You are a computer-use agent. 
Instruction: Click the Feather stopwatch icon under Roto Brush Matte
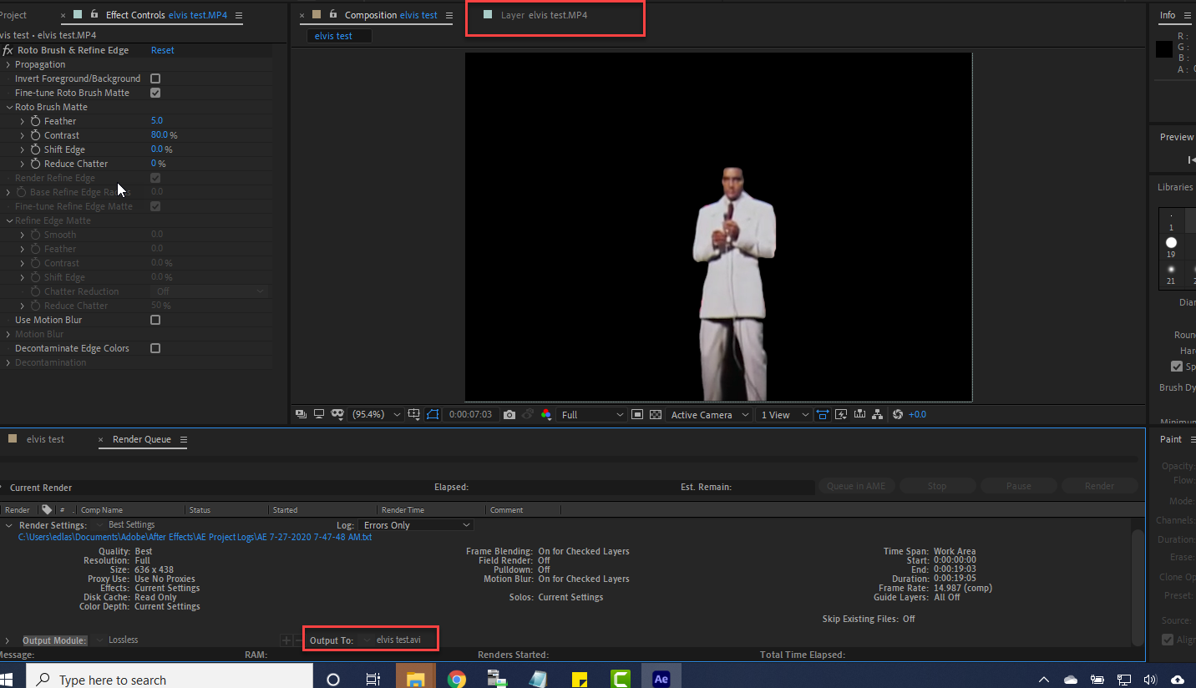(x=35, y=121)
